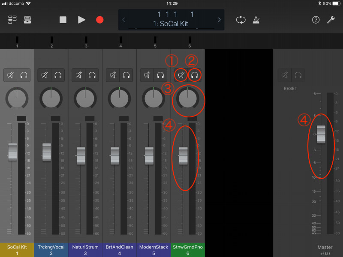
Task: Go to previous track using left chevron
Action: point(124,20)
